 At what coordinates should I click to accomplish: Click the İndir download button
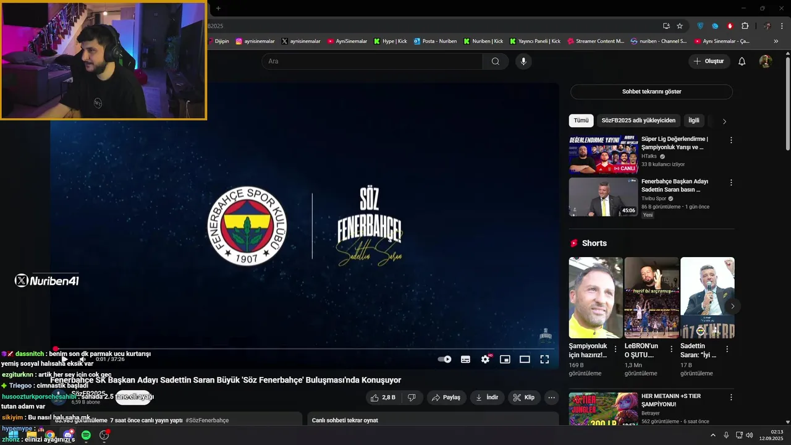pyautogui.click(x=487, y=397)
